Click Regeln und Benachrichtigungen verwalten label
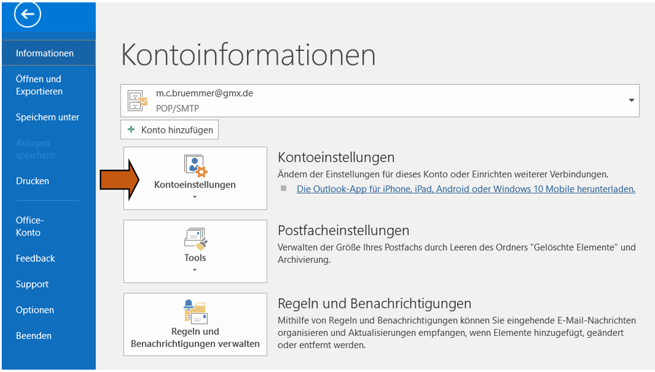655x372 pixels. 195,338
